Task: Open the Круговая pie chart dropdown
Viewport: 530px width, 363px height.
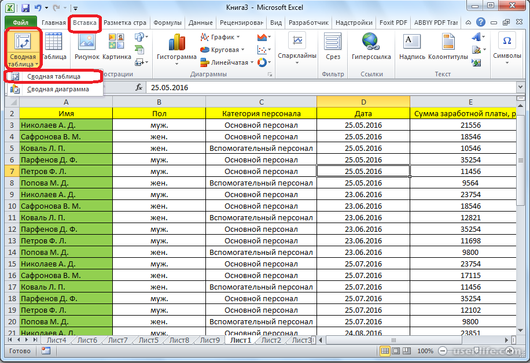Action: pos(242,50)
